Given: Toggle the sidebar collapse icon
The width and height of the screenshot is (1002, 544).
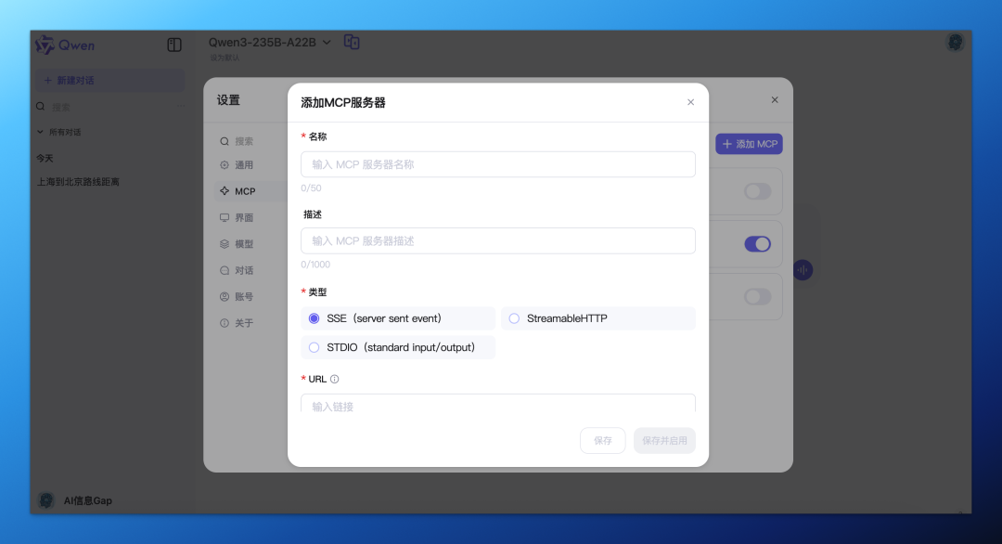Looking at the screenshot, I should point(174,45).
